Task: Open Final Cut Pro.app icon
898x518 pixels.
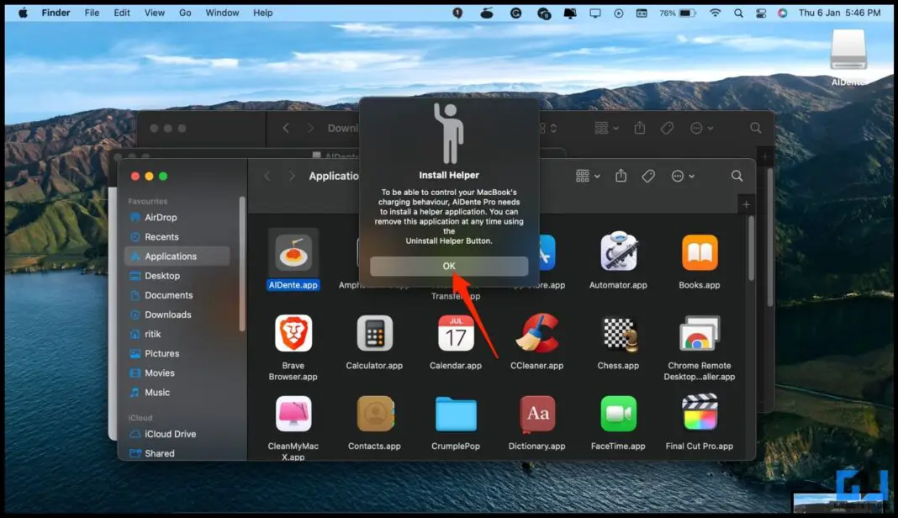Action: click(700, 414)
